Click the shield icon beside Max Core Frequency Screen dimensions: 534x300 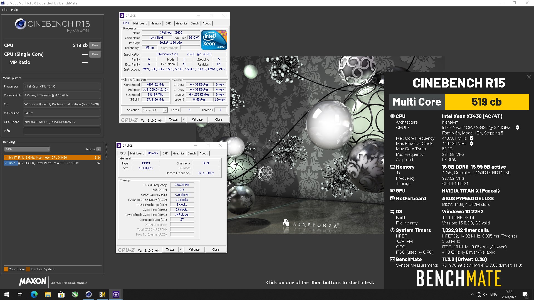click(471, 138)
